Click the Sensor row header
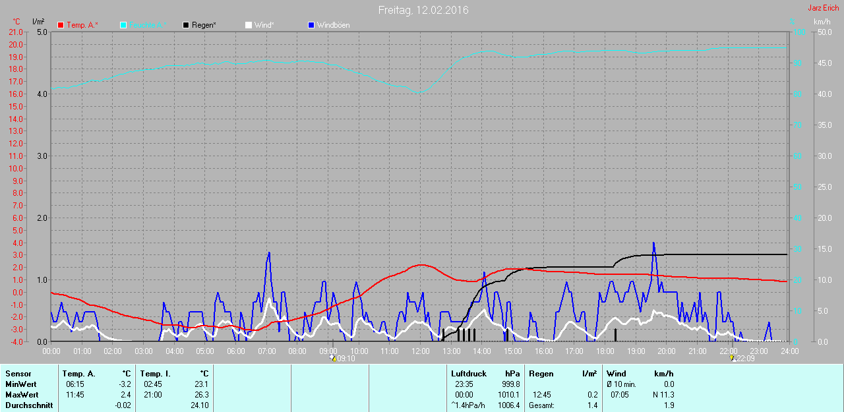Image resolution: width=844 pixels, height=412 pixels. (18, 374)
